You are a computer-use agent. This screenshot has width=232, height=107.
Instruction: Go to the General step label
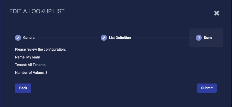tap(29, 38)
